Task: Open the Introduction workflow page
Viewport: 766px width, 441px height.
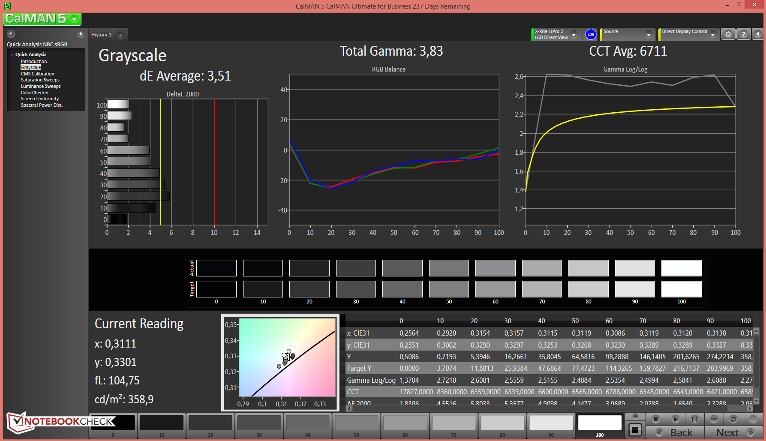Action: [34, 61]
